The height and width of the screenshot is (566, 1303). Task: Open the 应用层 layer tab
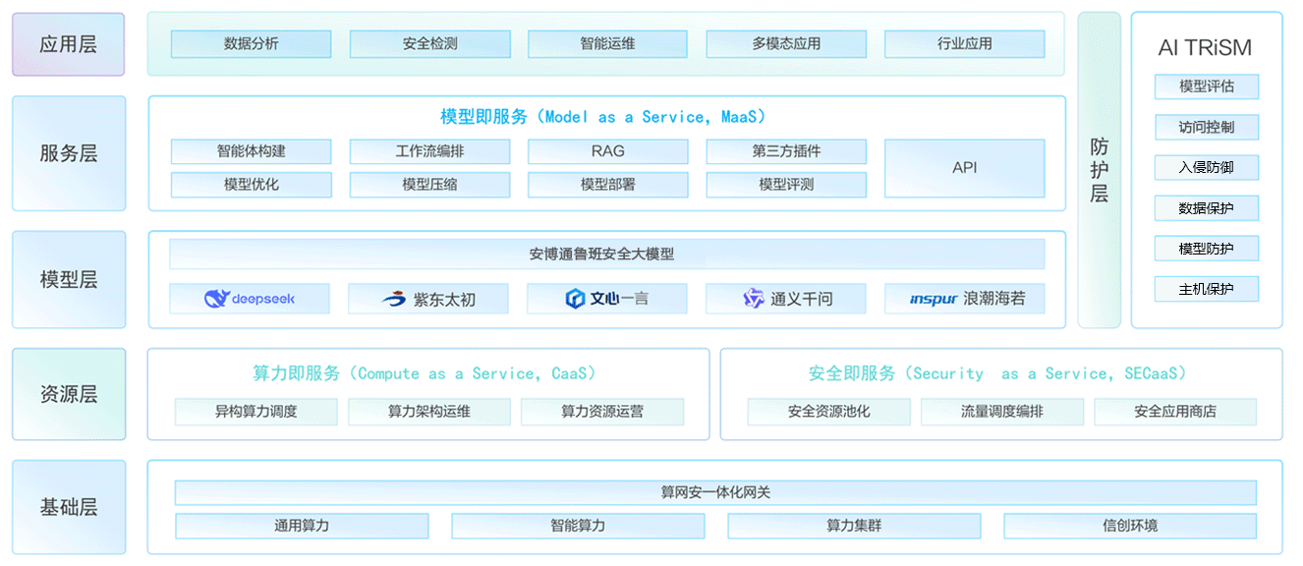[x=69, y=44]
